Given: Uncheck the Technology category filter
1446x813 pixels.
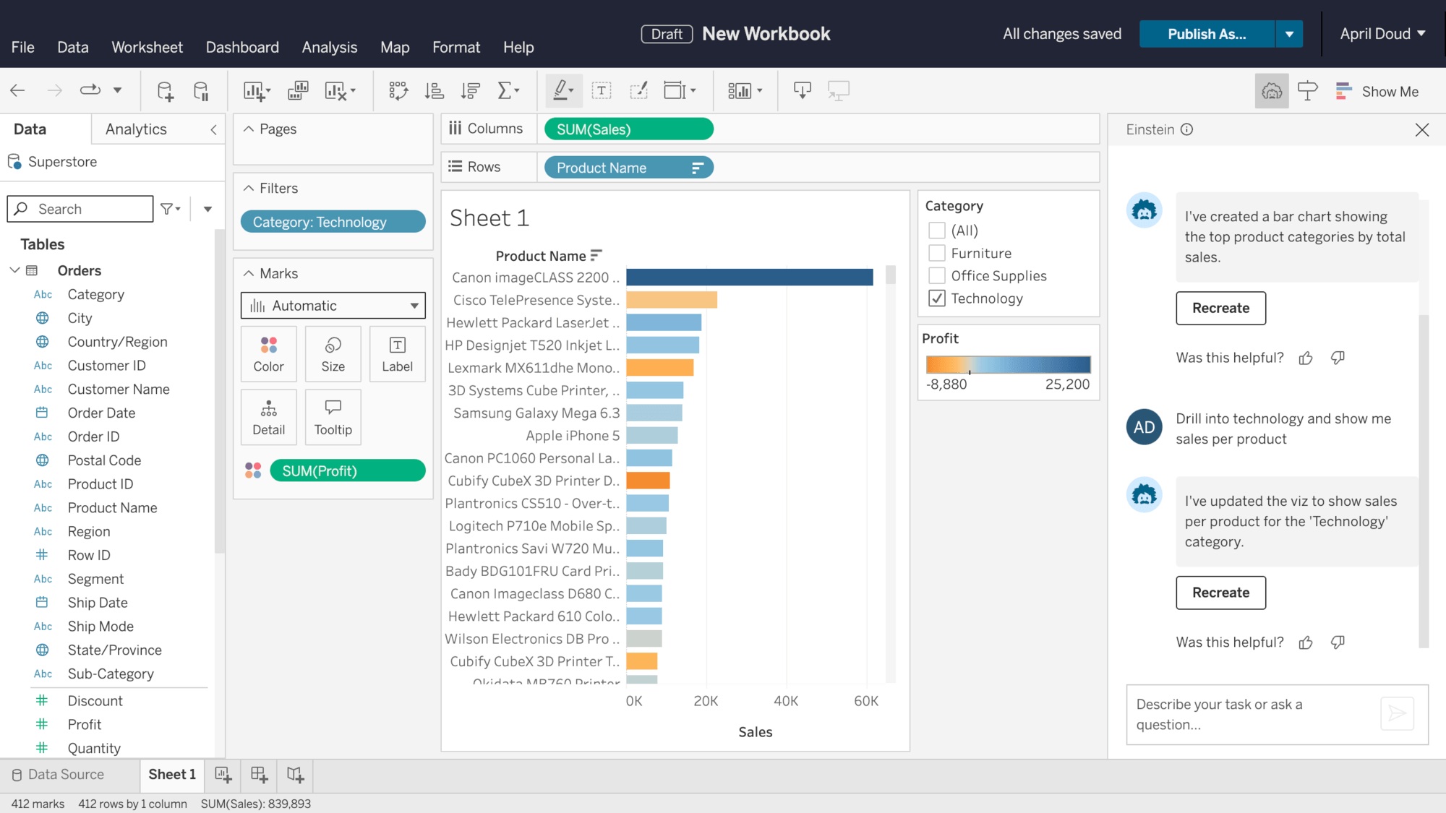Looking at the screenshot, I should pos(937,298).
